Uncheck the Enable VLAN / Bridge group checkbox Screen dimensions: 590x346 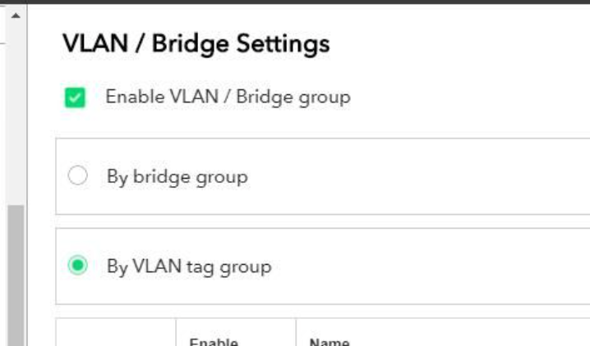[75, 98]
